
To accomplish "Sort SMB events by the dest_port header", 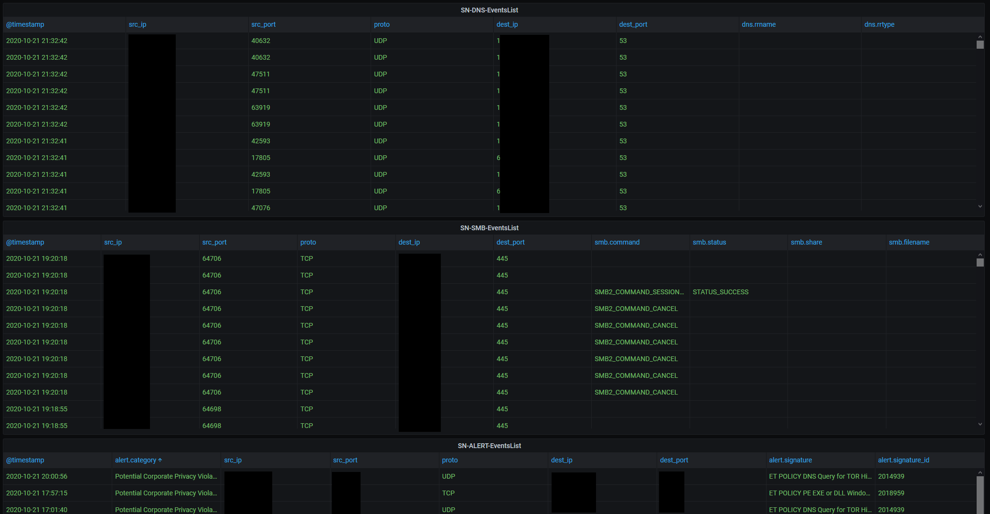I will tap(511, 242).
